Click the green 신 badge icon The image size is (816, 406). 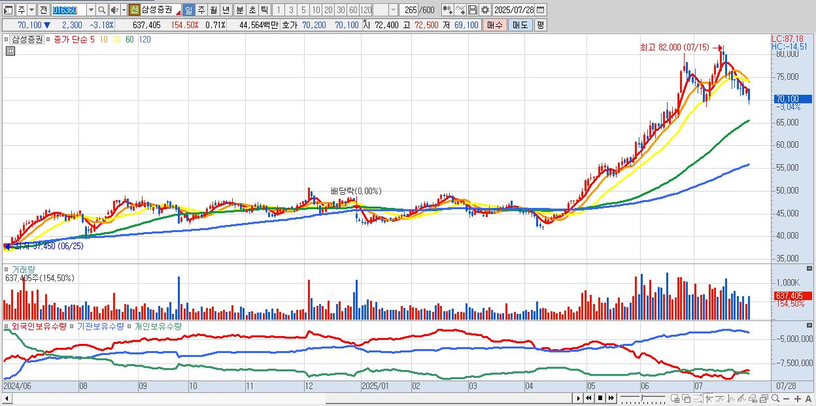point(133,10)
